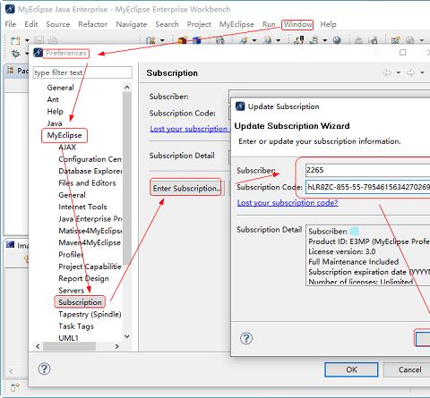Click the Image preview tab icon behind Preferences

click(10, 245)
